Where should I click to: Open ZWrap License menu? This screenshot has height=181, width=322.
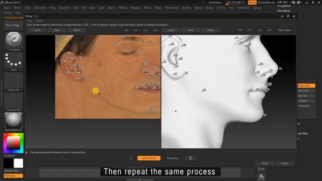click(39, 21)
